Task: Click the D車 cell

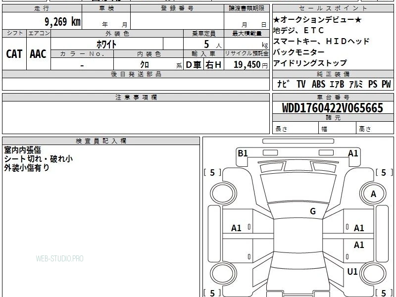Action: click(x=194, y=65)
